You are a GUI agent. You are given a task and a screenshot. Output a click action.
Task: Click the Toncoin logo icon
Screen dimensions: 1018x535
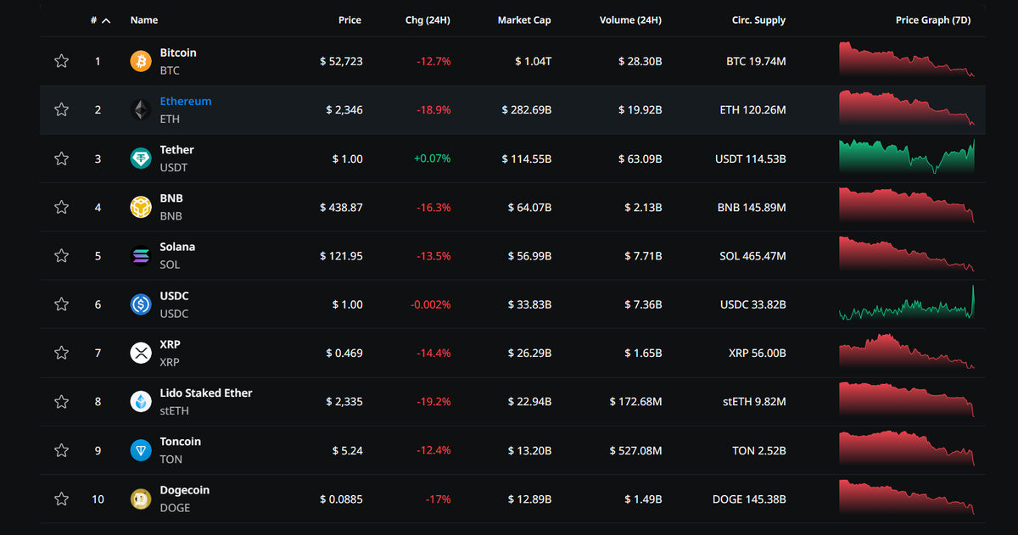click(x=141, y=450)
